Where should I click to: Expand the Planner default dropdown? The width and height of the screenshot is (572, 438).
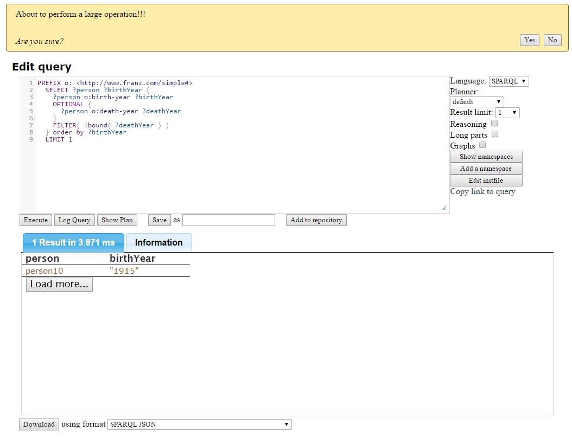(476, 102)
